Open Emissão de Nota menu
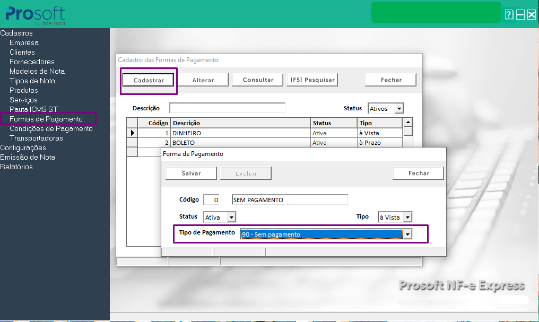Viewport: 539px width, 322px height. click(28, 157)
